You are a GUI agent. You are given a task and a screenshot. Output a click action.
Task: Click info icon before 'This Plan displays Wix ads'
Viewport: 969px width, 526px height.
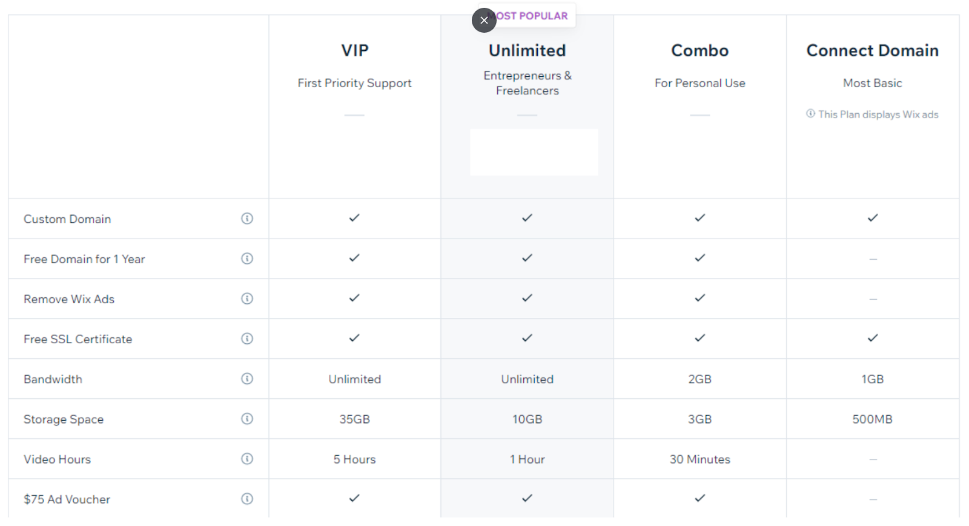[810, 114]
